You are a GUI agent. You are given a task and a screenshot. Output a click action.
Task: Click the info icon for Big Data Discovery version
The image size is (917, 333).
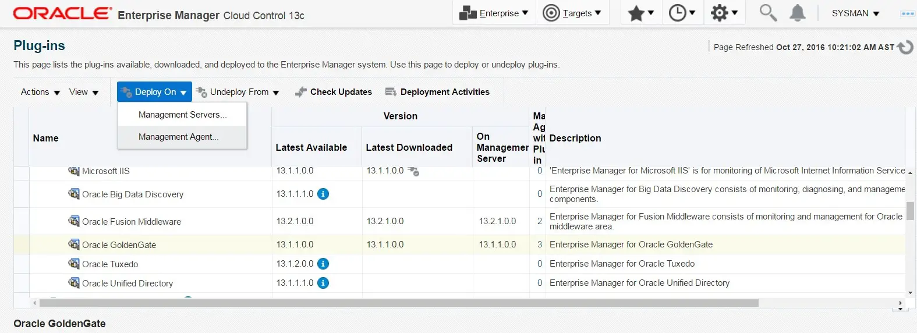(323, 194)
